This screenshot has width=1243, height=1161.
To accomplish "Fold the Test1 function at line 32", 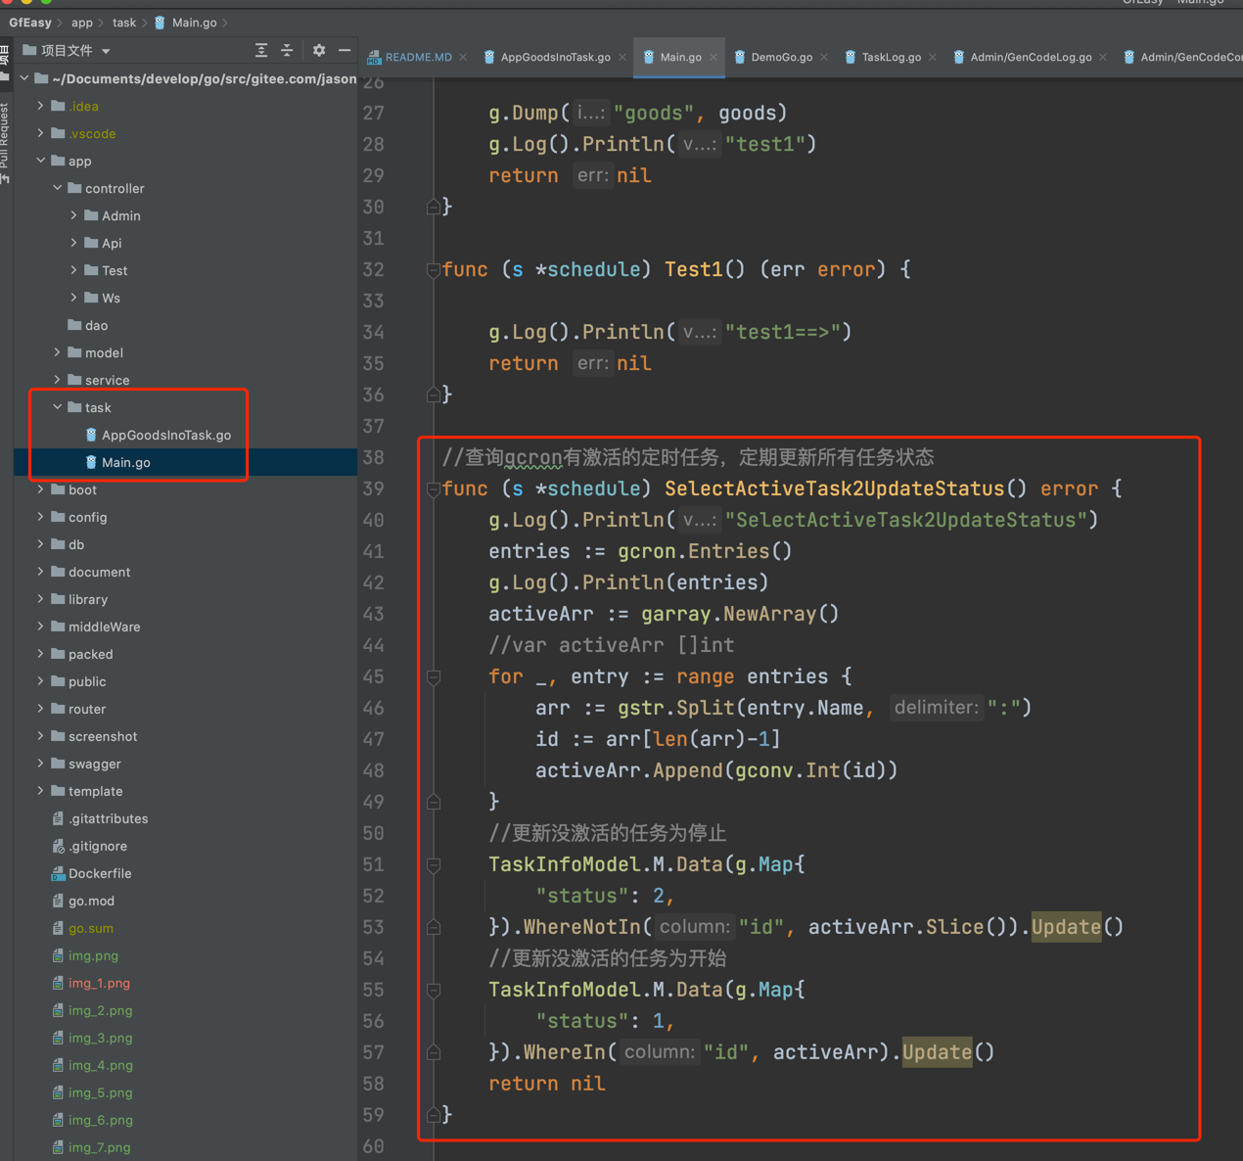I will [x=434, y=270].
